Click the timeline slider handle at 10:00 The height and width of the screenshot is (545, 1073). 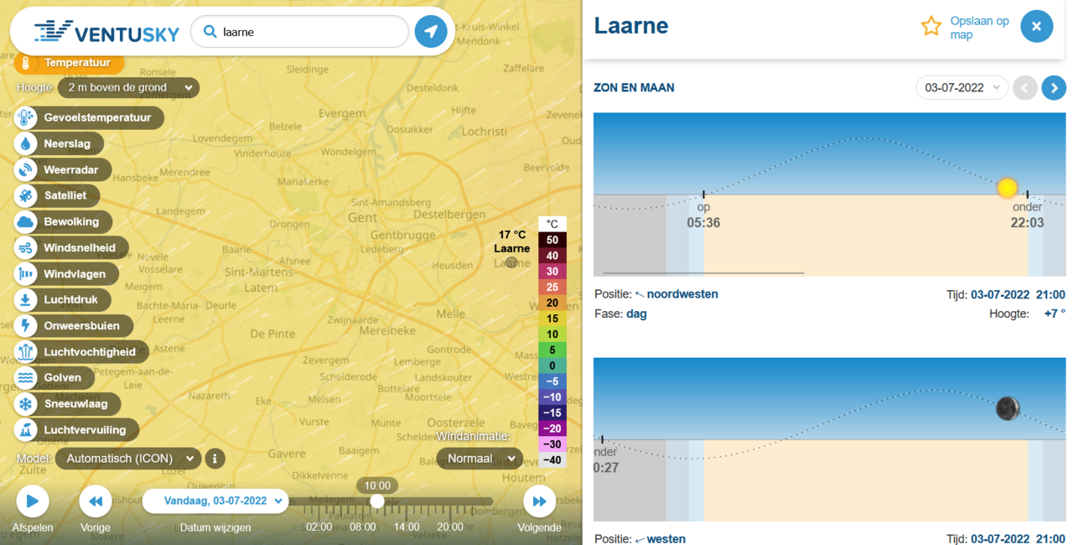[377, 501]
